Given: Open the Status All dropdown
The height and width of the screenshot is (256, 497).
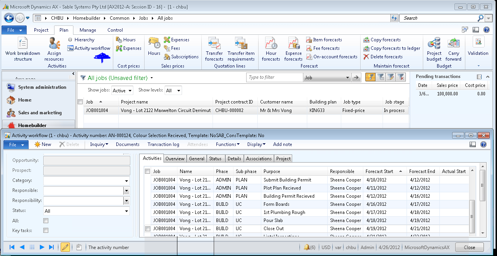Looking at the screenshot, I should pyautogui.click(x=126, y=211).
